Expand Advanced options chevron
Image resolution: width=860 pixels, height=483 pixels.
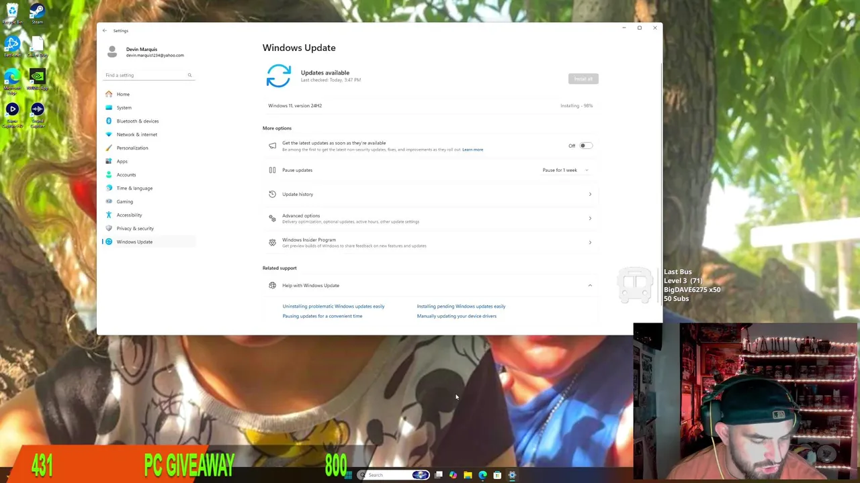tap(590, 219)
